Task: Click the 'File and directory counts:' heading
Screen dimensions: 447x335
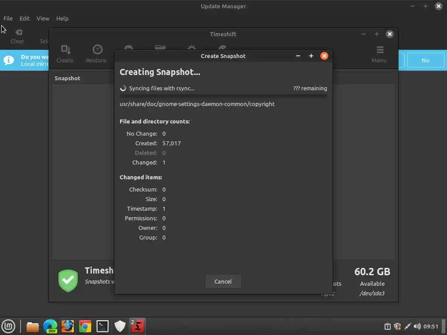Action: (x=155, y=121)
